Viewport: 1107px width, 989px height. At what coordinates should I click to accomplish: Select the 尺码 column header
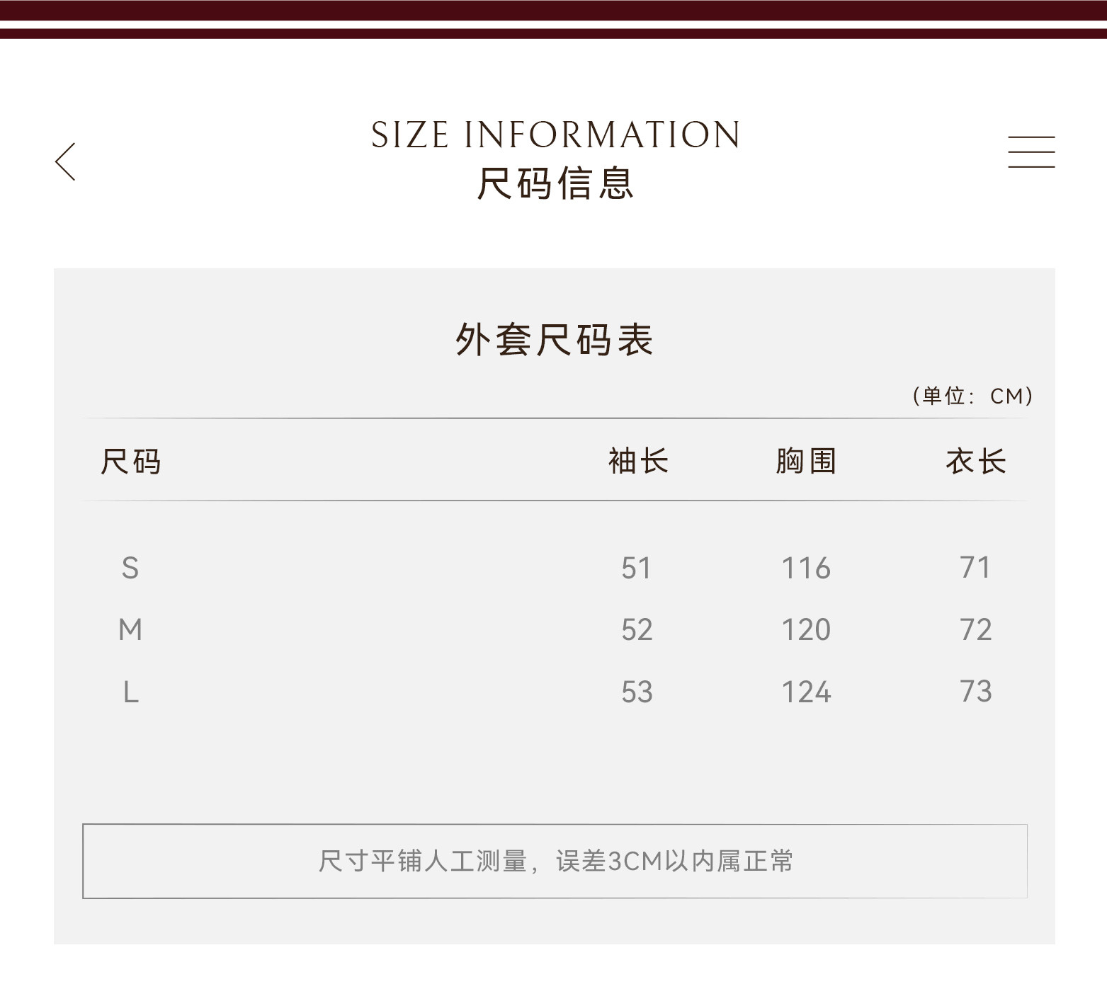pyautogui.click(x=131, y=462)
